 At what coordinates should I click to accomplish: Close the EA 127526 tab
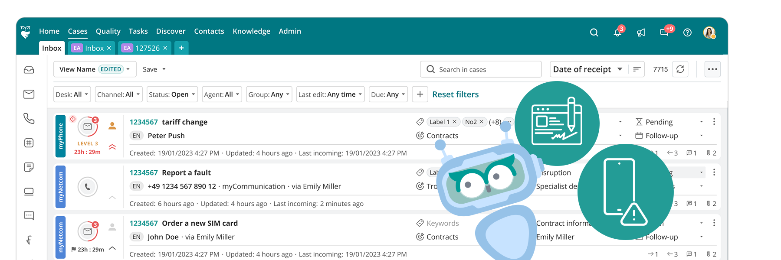165,48
